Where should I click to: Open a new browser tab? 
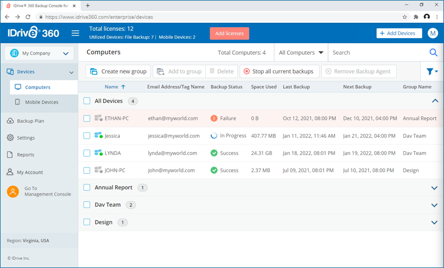click(88, 6)
